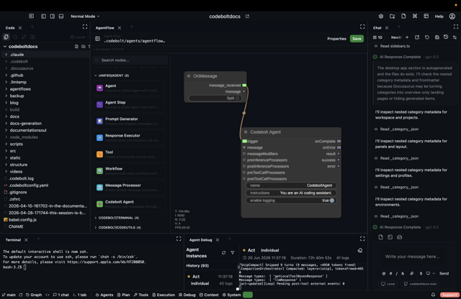Open chat in new window icon
Image resolution: width=461 pixels, height=299 pixels.
coord(417,37)
